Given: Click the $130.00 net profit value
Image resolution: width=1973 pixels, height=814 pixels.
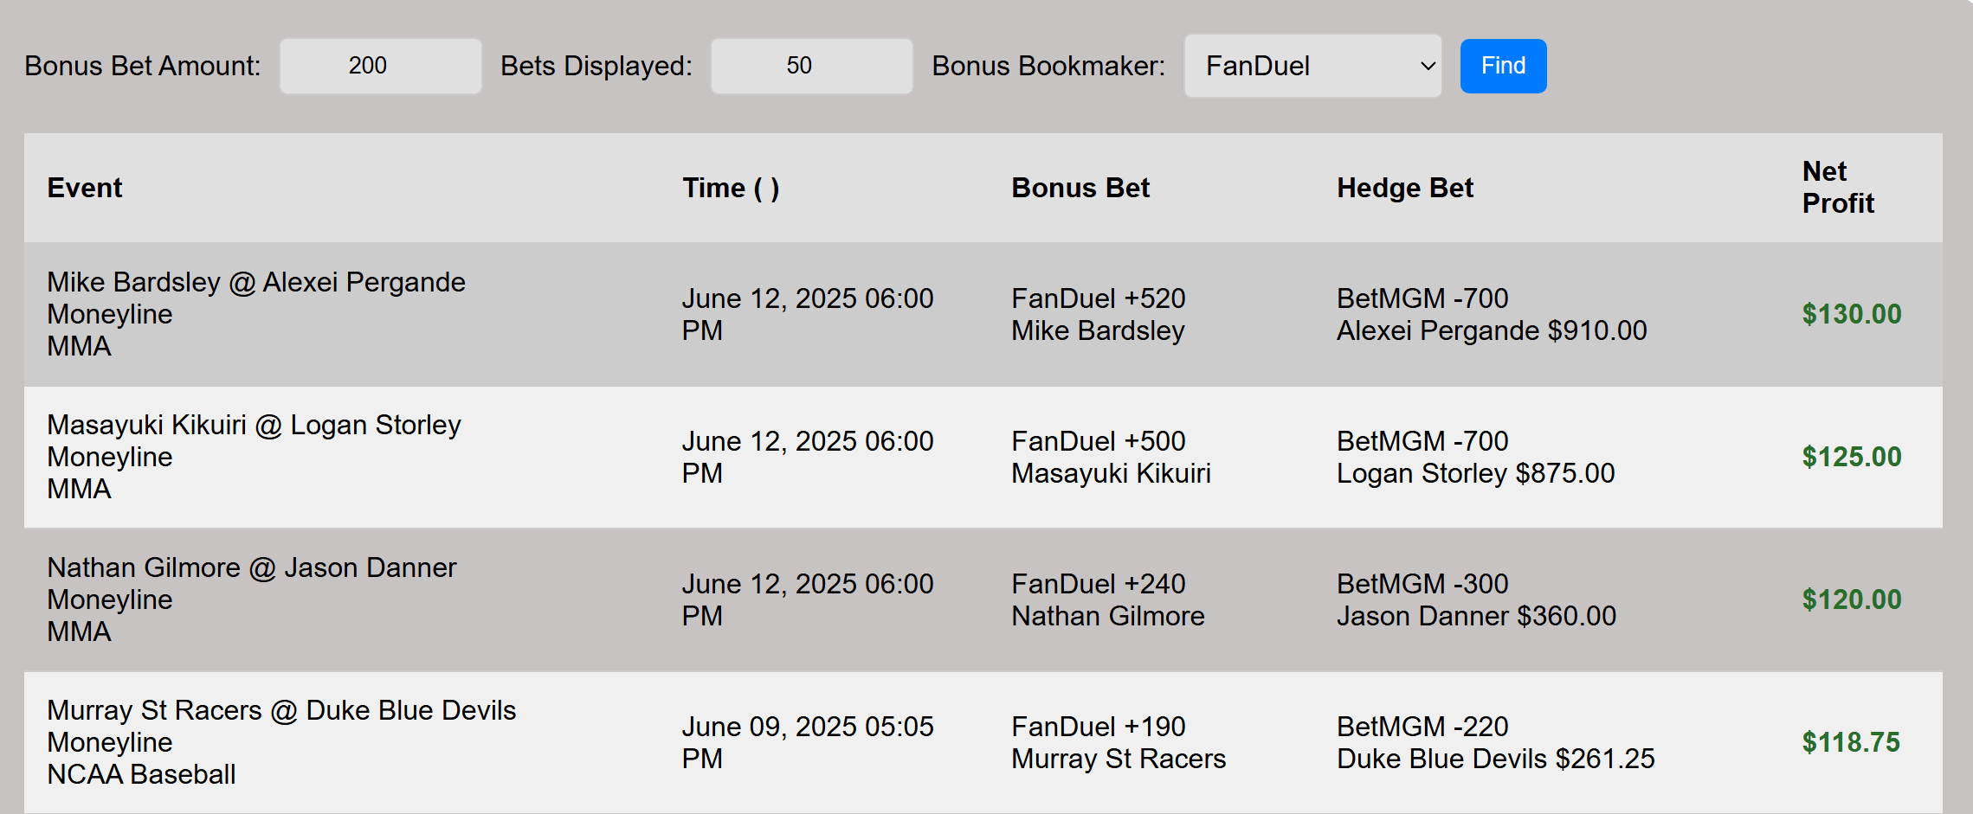Looking at the screenshot, I should 1853,313.
